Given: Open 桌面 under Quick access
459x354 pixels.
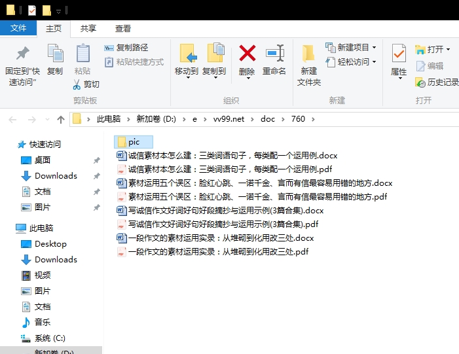Looking at the screenshot, I should coord(36,160).
